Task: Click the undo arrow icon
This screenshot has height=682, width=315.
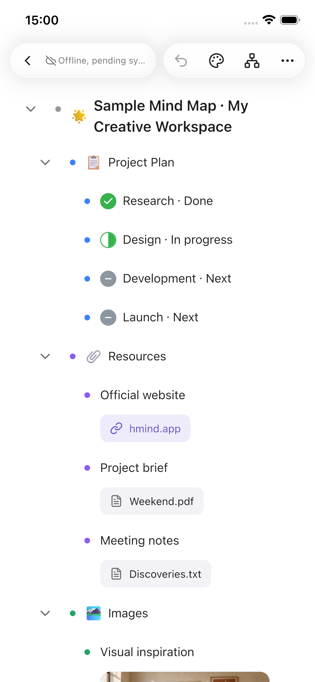Action: click(x=181, y=61)
